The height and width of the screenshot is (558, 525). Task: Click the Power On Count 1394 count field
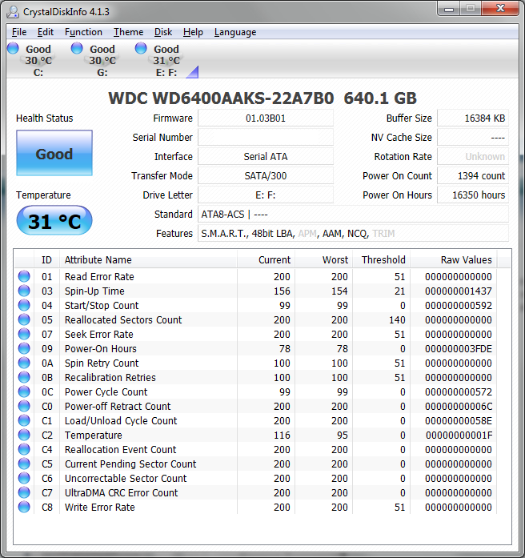point(473,176)
